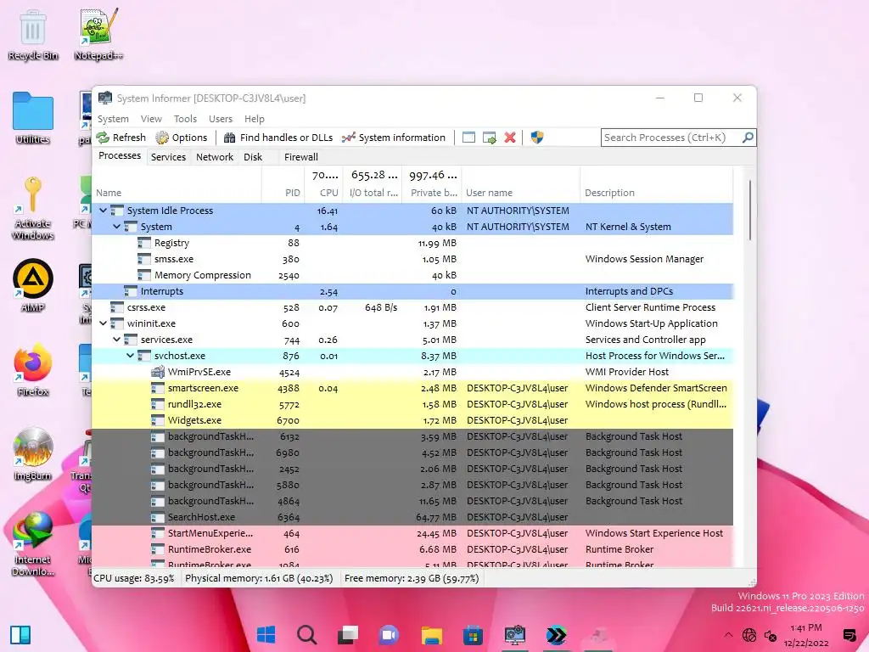Select the smartscreen.exe process row

pos(412,388)
